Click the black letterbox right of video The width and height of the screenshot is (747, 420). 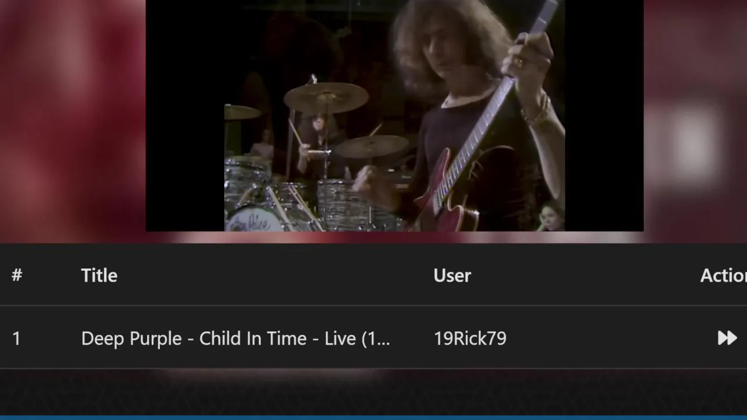click(604, 116)
